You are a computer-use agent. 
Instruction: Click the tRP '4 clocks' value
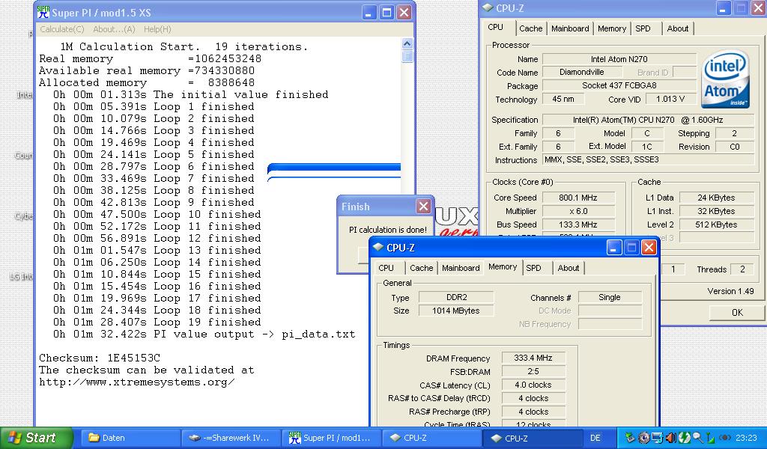[x=533, y=412]
